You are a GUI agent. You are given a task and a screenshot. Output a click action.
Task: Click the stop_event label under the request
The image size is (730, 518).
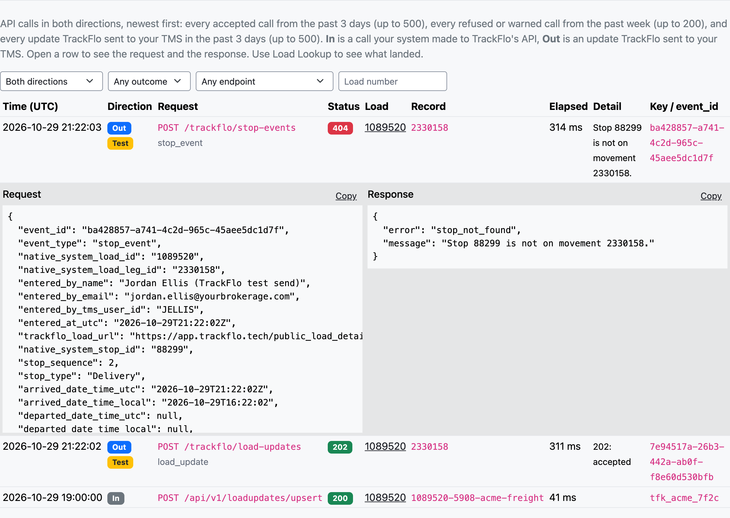point(180,143)
